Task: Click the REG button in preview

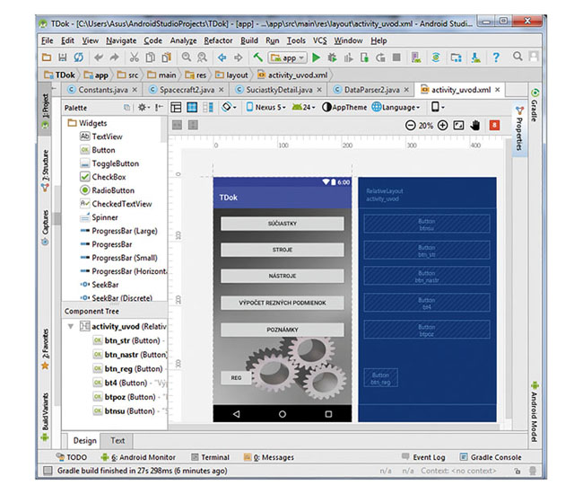Action: click(x=236, y=378)
